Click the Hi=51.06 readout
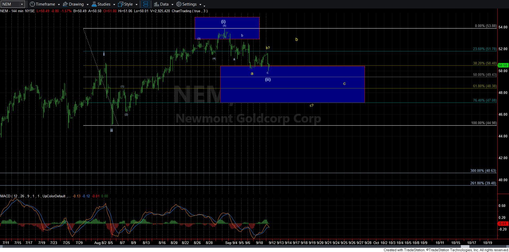Image resolution: width=509 pixels, height=252 pixels. [x=125, y=11]
